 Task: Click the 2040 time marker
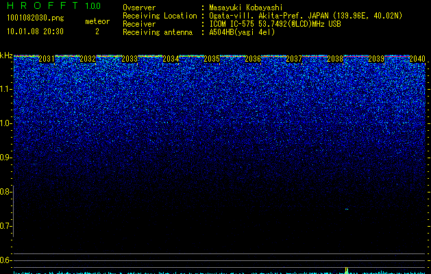click(x=417, y=59)
